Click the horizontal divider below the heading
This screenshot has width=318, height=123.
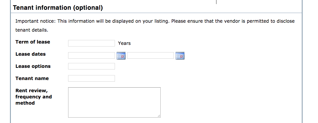(156, 13)
